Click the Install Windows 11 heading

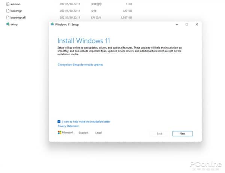pos(84,40)
